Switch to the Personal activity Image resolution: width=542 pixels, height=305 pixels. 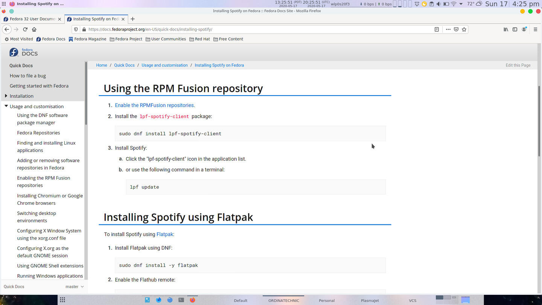pos(327,300)
